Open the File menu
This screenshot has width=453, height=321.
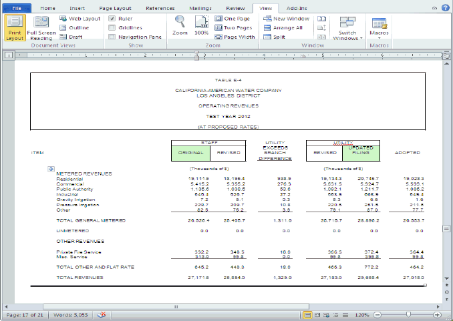(17, 7)
